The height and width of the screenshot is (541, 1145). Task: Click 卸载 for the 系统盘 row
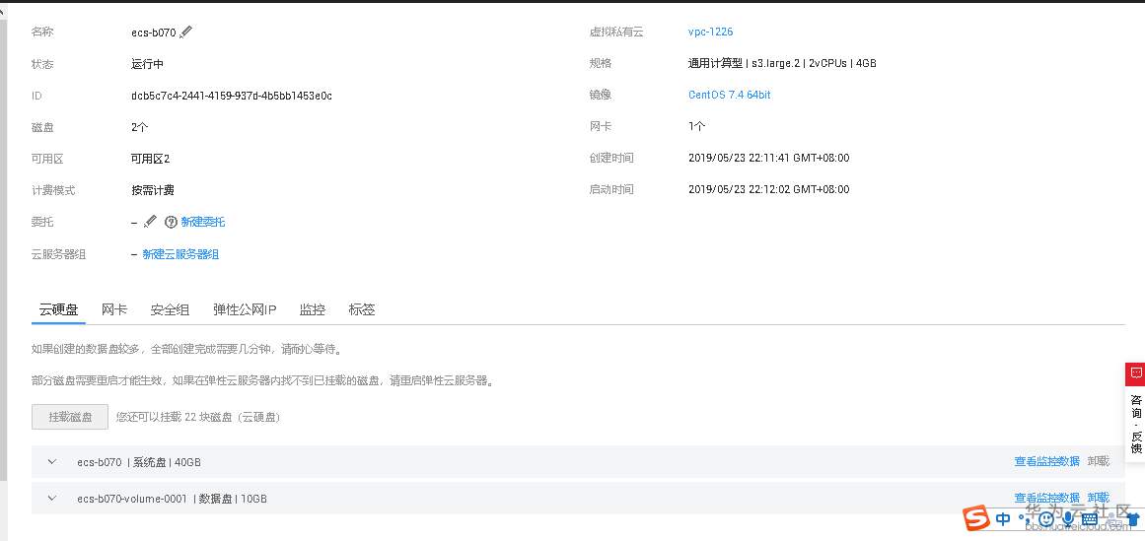pyautogui.click(x=1099, y=461)
